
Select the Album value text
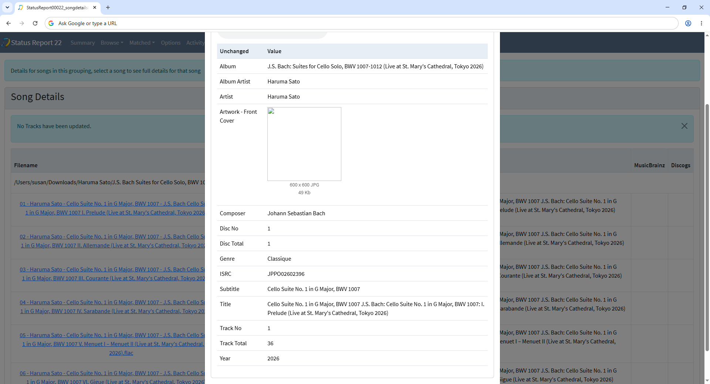pyautogui.click(x=375, y=66)
